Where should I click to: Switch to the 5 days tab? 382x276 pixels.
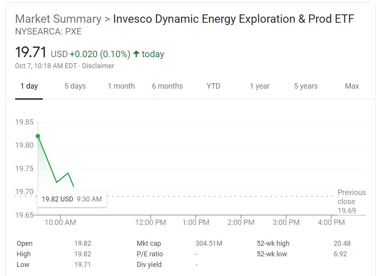(75, 86)
